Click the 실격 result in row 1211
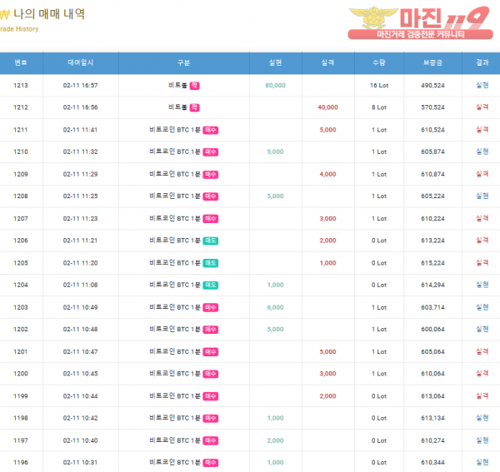 point(482,130)
